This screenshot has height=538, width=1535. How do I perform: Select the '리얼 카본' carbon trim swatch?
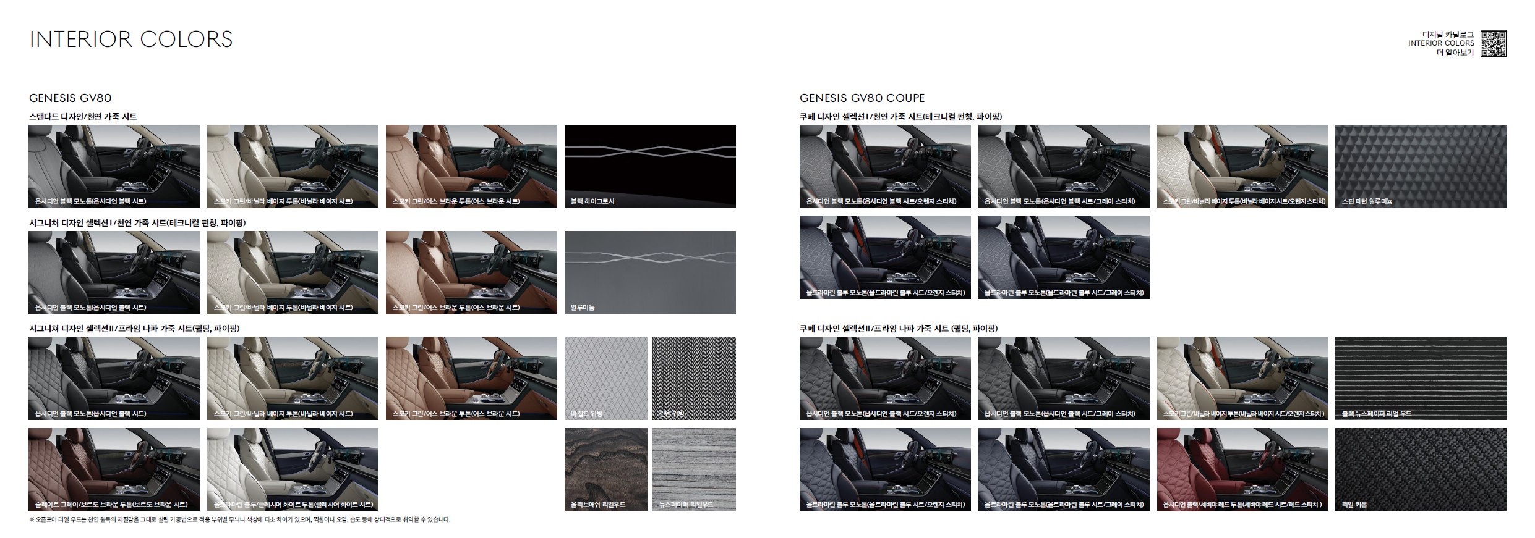coord(1421,469)
